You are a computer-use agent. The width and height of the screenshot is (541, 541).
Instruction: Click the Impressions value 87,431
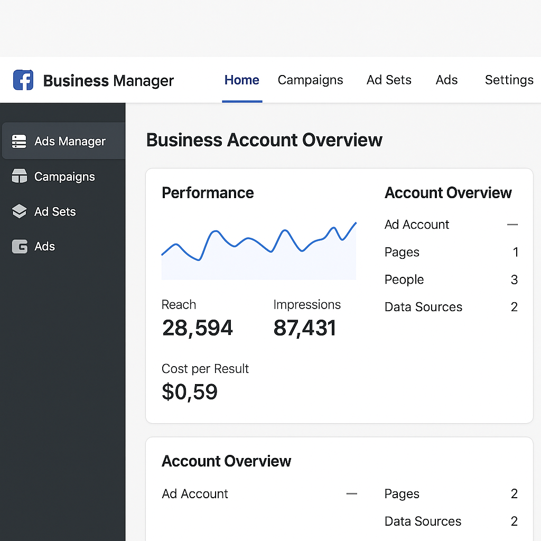304,328
